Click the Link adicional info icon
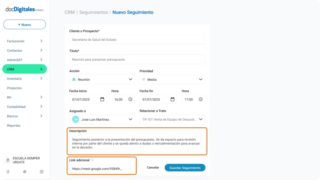Screen dimensions: 320x180 coord(92,160)
